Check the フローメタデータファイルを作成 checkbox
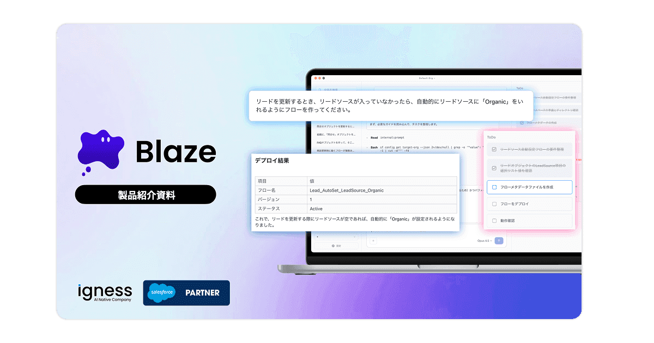 (494, 187)
